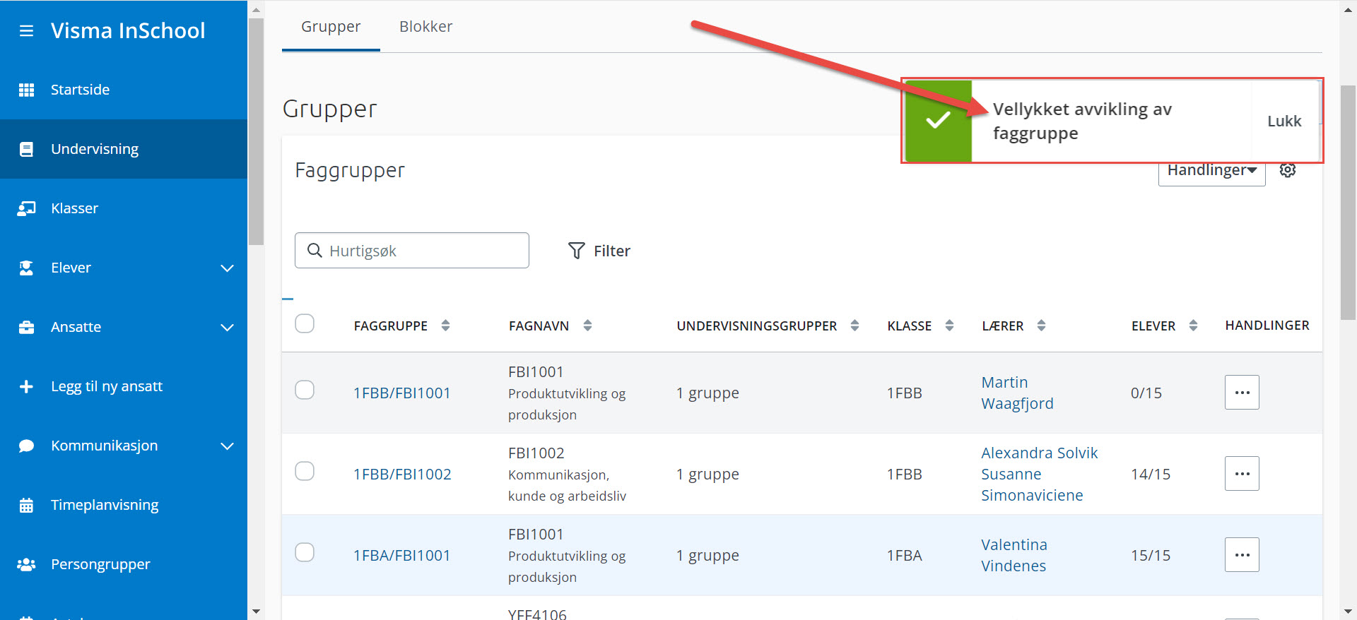This screenshot has width=1357, height=620.
Task: Click the Kommunikasjon chat bubble icon
Action: tap(26, 446)
